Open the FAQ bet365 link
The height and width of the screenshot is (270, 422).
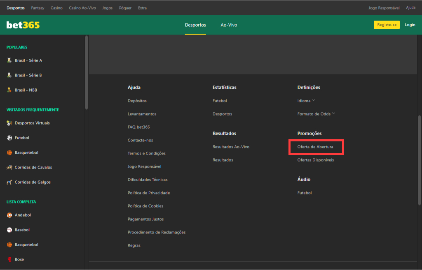(139, 127)
